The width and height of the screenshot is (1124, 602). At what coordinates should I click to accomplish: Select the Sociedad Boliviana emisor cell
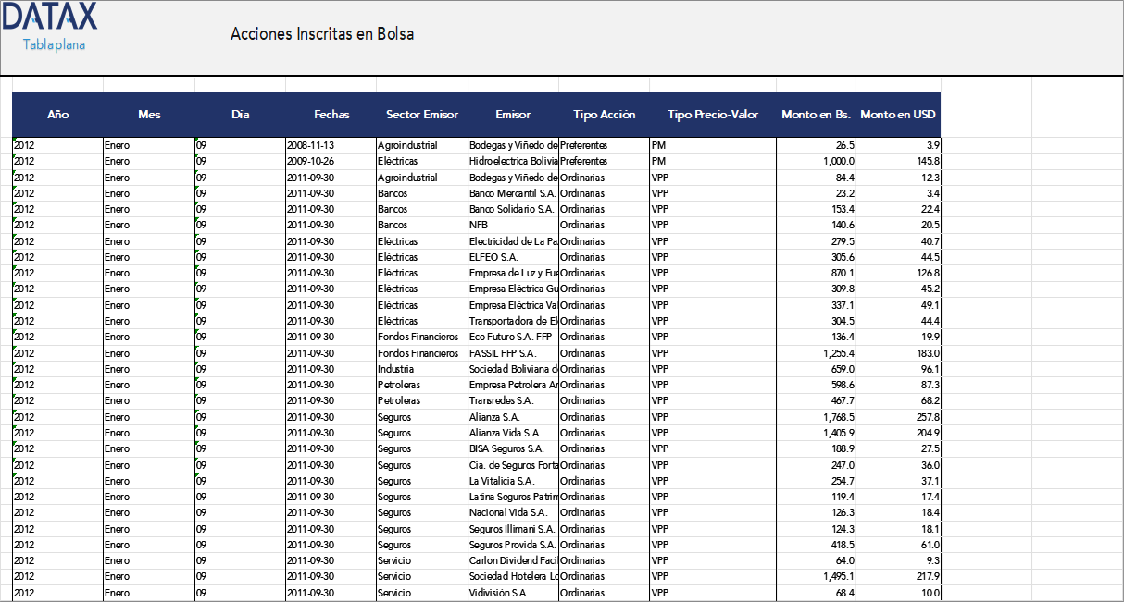(513, 369)
